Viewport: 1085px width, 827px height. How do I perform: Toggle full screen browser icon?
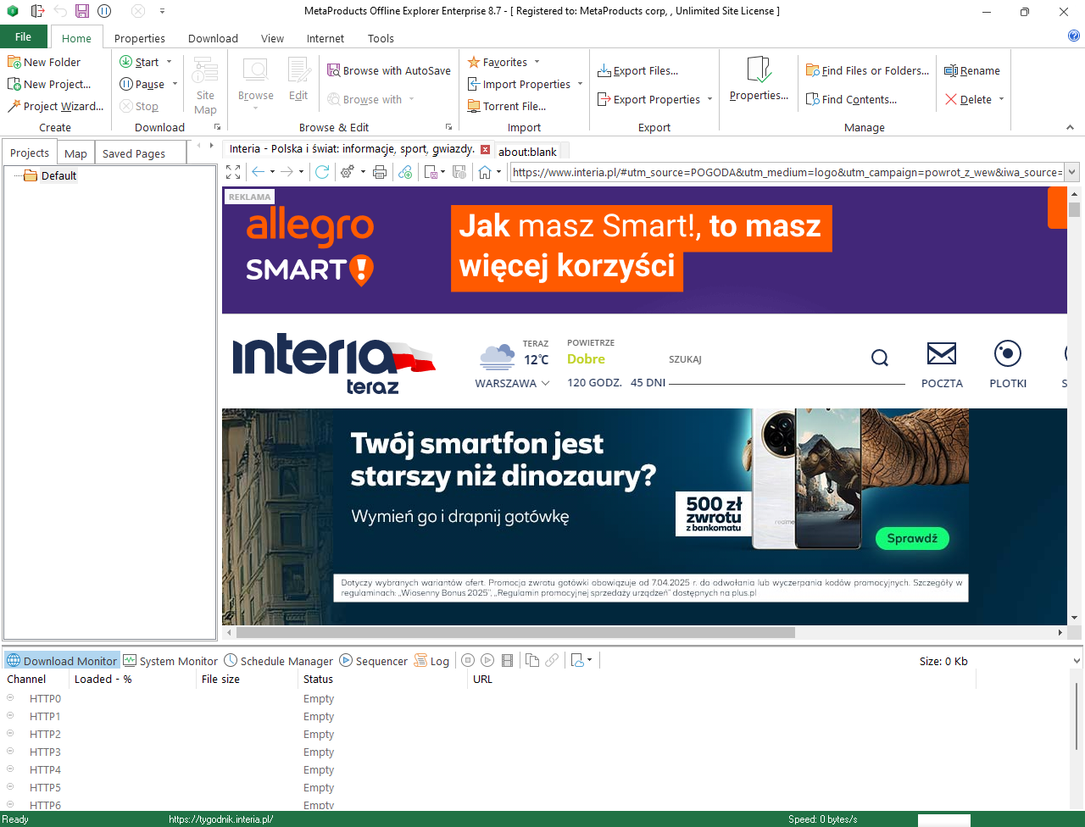(x=233, y=172)
